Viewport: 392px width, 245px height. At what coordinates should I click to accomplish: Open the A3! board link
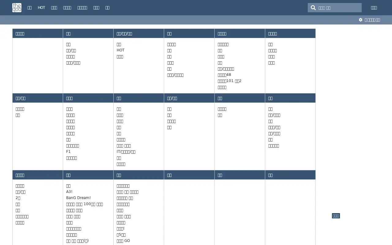69,192
